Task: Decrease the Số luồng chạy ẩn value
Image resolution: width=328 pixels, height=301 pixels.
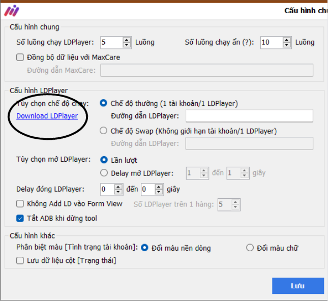Action: 287,45
